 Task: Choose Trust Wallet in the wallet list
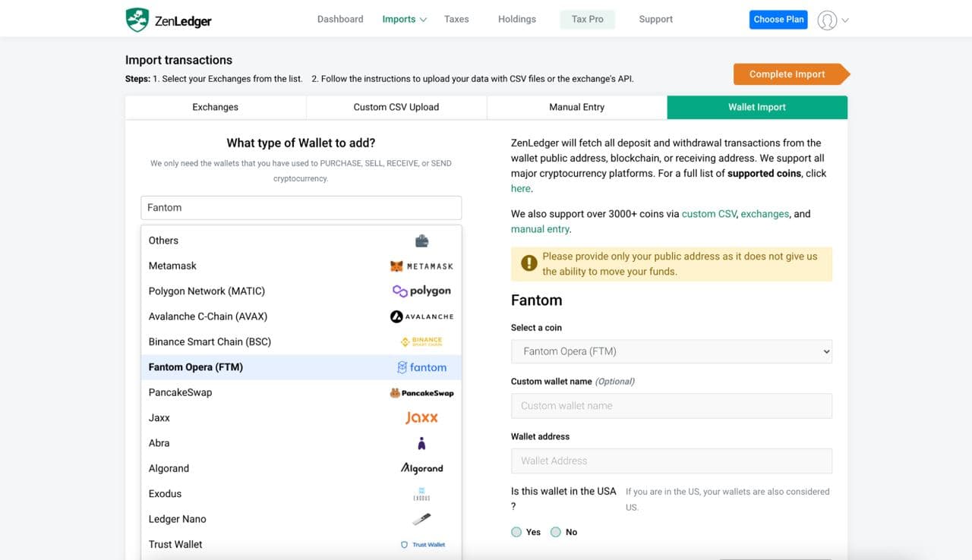301,545
